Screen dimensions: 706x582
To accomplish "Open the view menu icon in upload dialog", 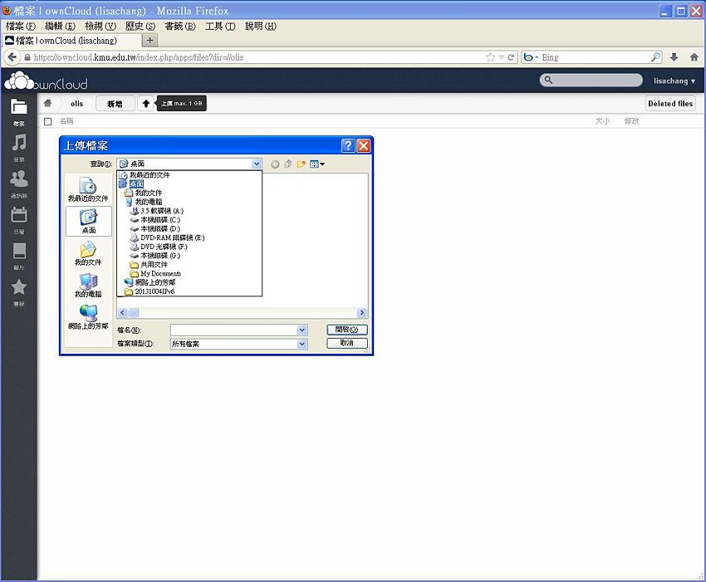I will (317, 164).
